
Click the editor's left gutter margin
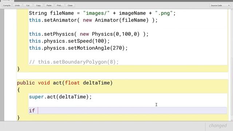point(2,65)
